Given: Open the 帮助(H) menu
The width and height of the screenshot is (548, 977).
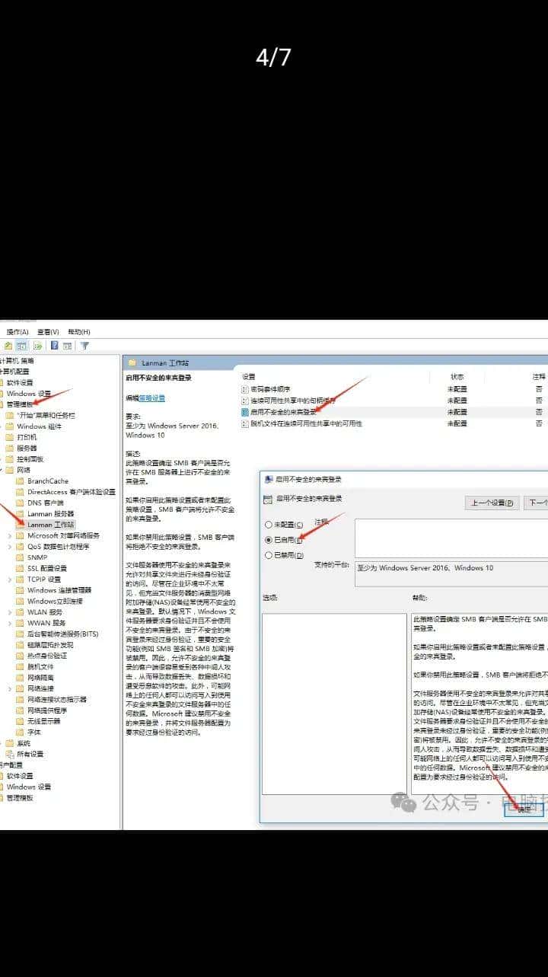Looking at the screenshot, I should 78,332.
